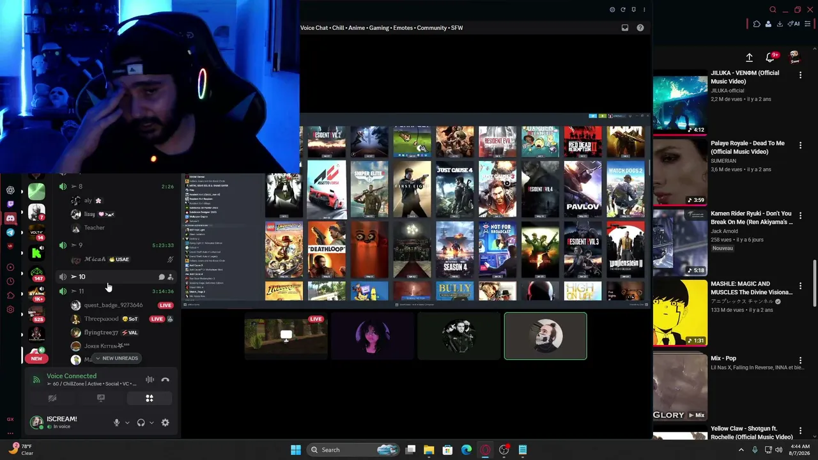
Task: Open Kamen Rider Ryuki video link
Action: (x=752, y=218)
